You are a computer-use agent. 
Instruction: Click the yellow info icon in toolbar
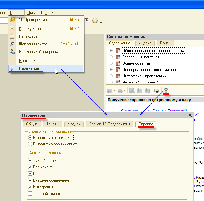point(95,21)
